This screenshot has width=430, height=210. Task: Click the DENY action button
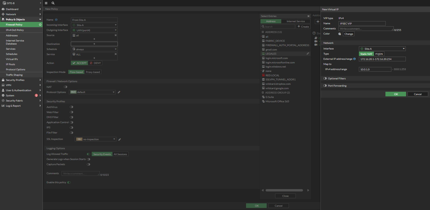click(95, 63)
